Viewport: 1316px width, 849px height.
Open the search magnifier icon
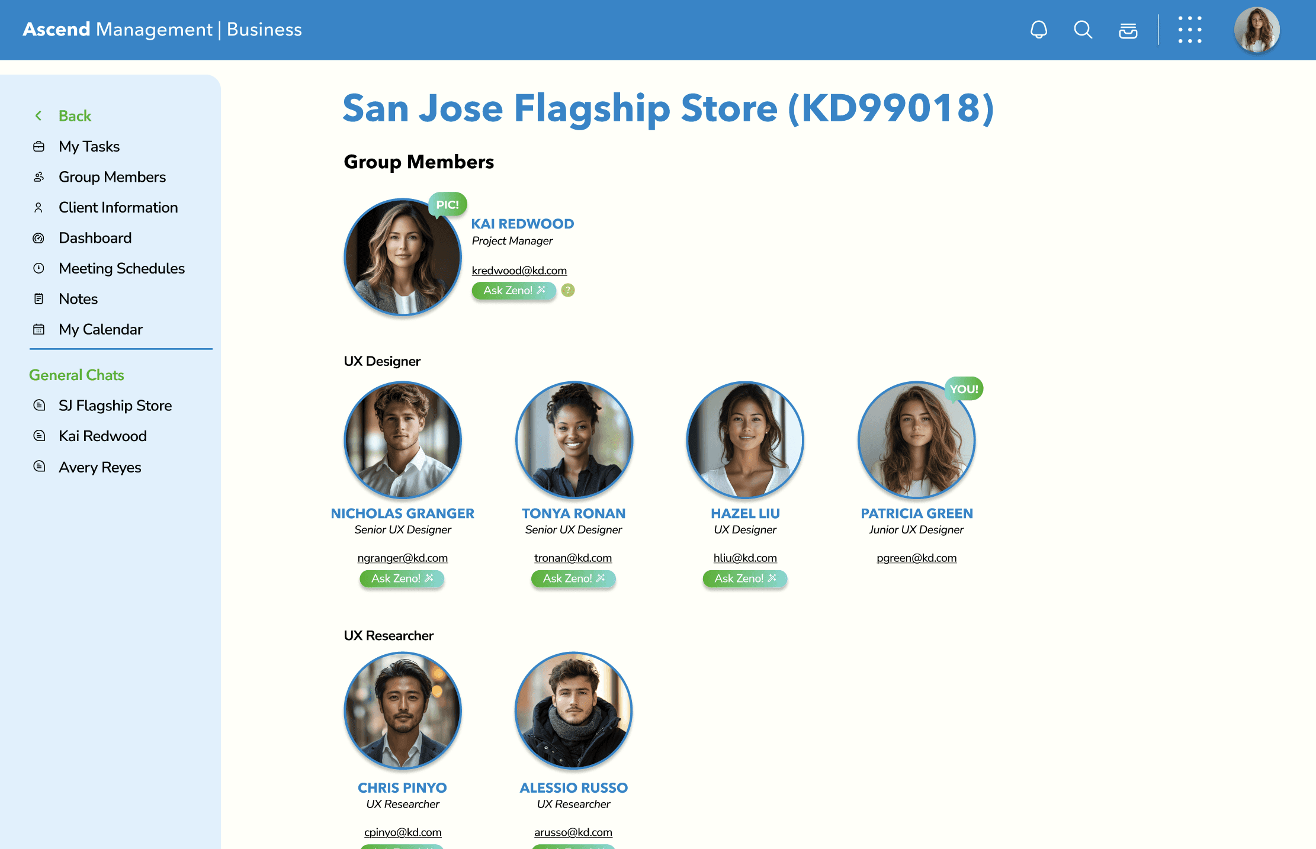[1083, 30]
